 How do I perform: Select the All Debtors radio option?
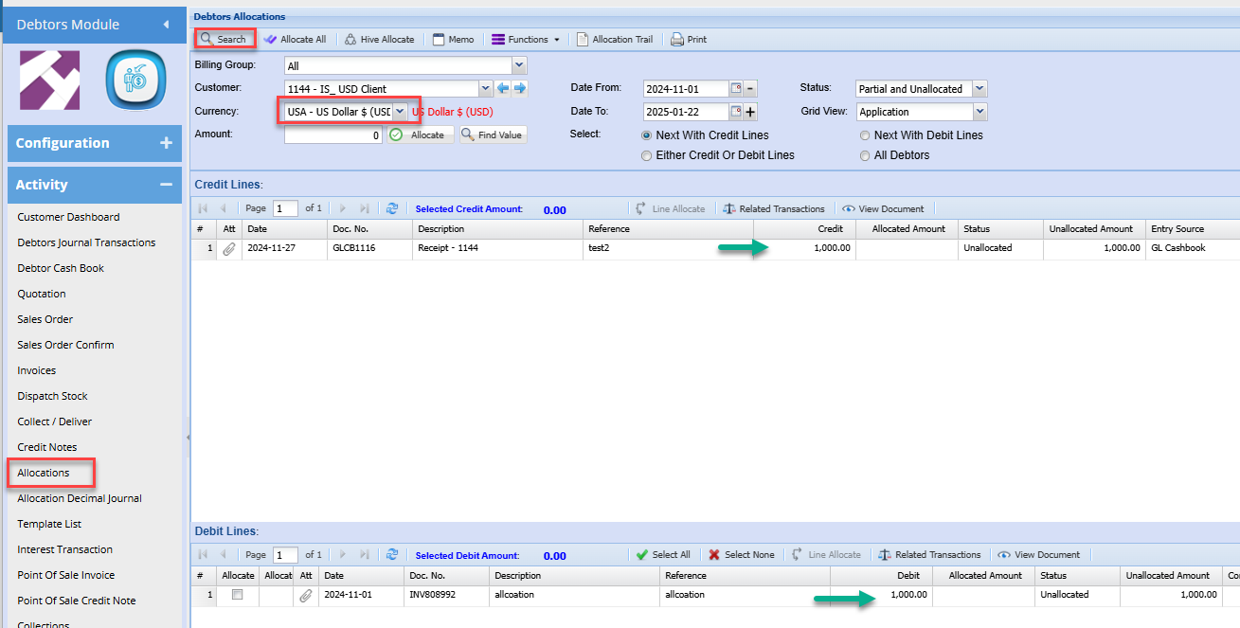[865, 155]
